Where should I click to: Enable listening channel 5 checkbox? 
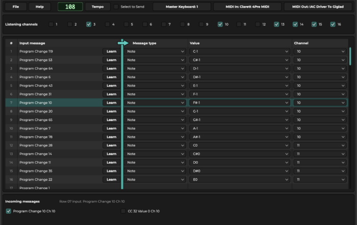126,24
